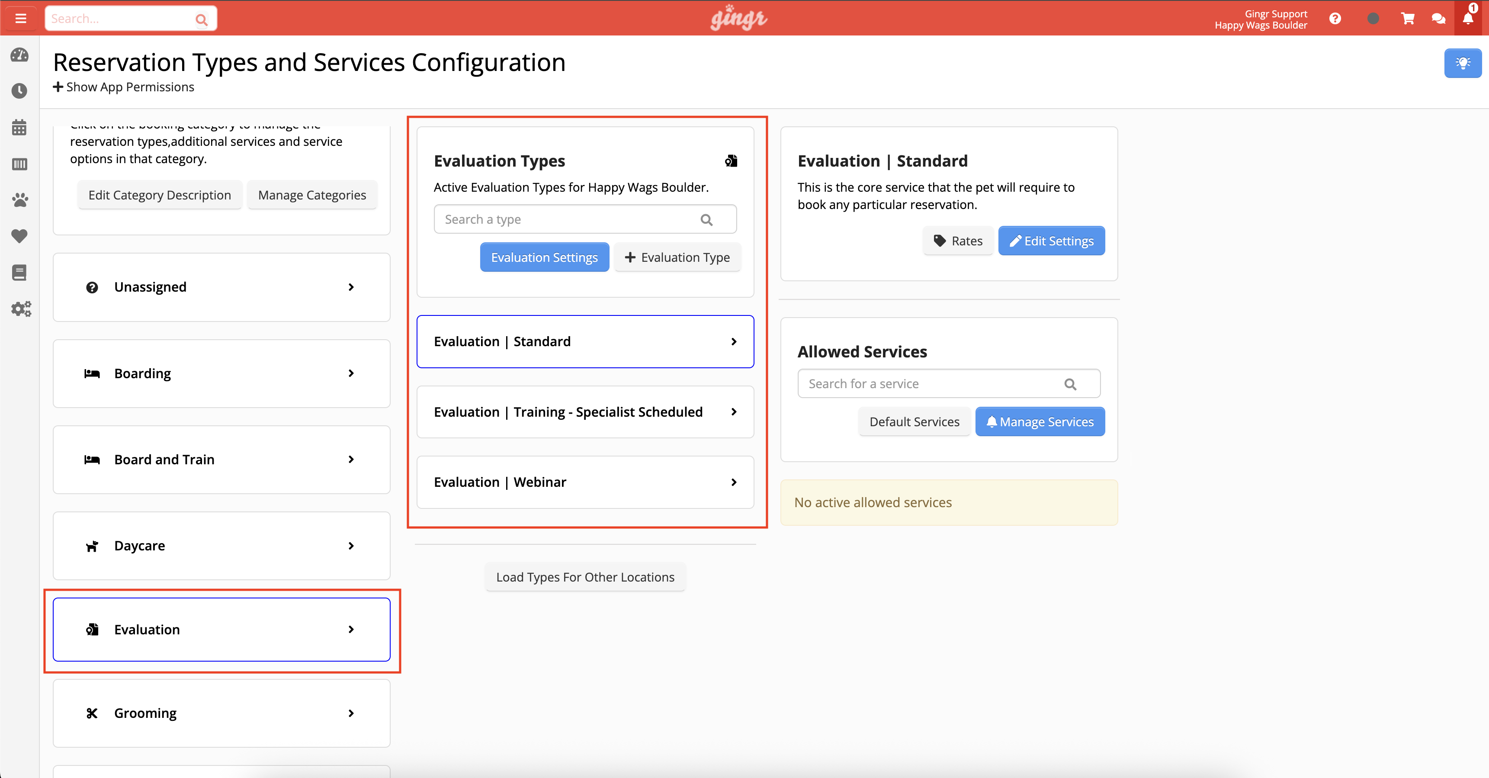Expand the Boarding category chevron
This screenshot has width=1489, height=778.
351,373
